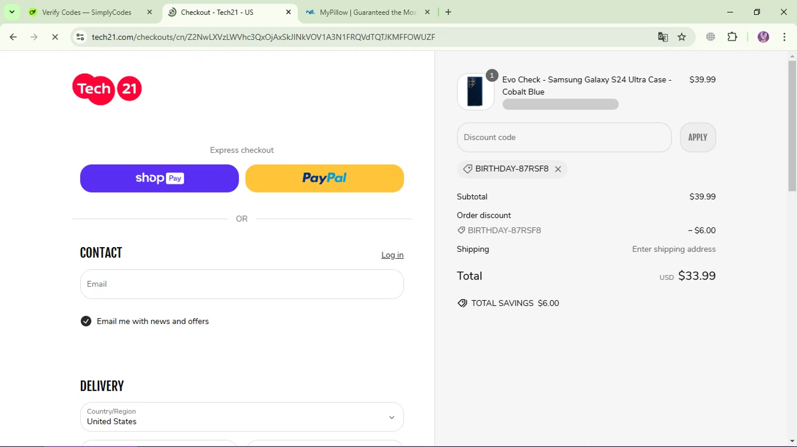Click the Subtotal $39.99 value

coord(702,197)
